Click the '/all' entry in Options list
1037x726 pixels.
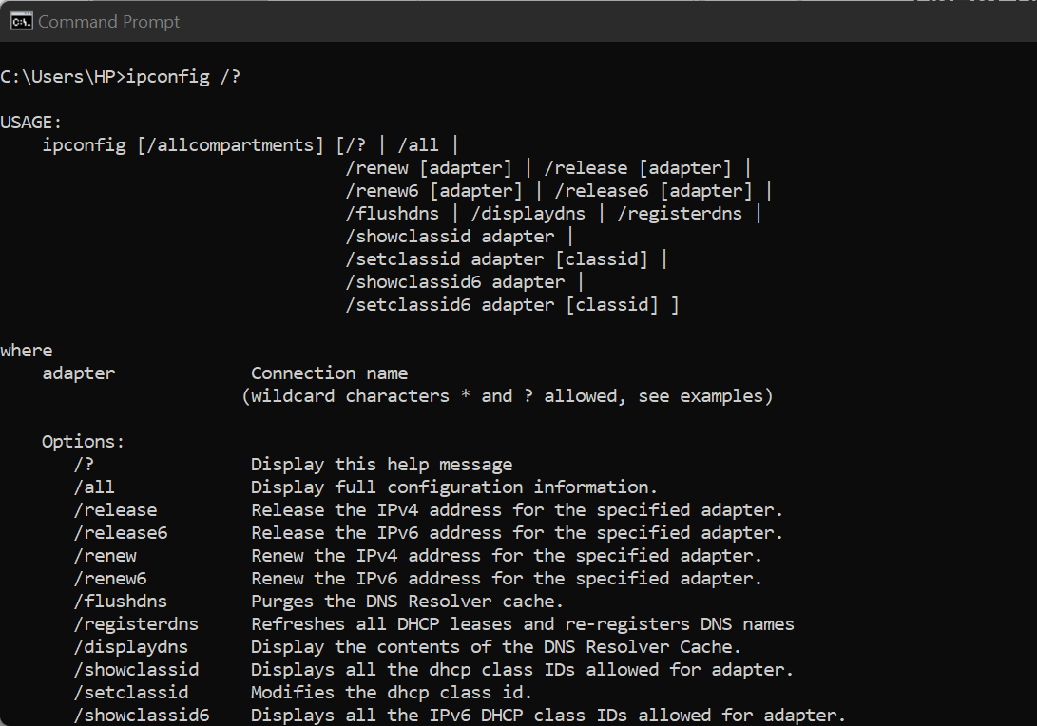(94, 487)
